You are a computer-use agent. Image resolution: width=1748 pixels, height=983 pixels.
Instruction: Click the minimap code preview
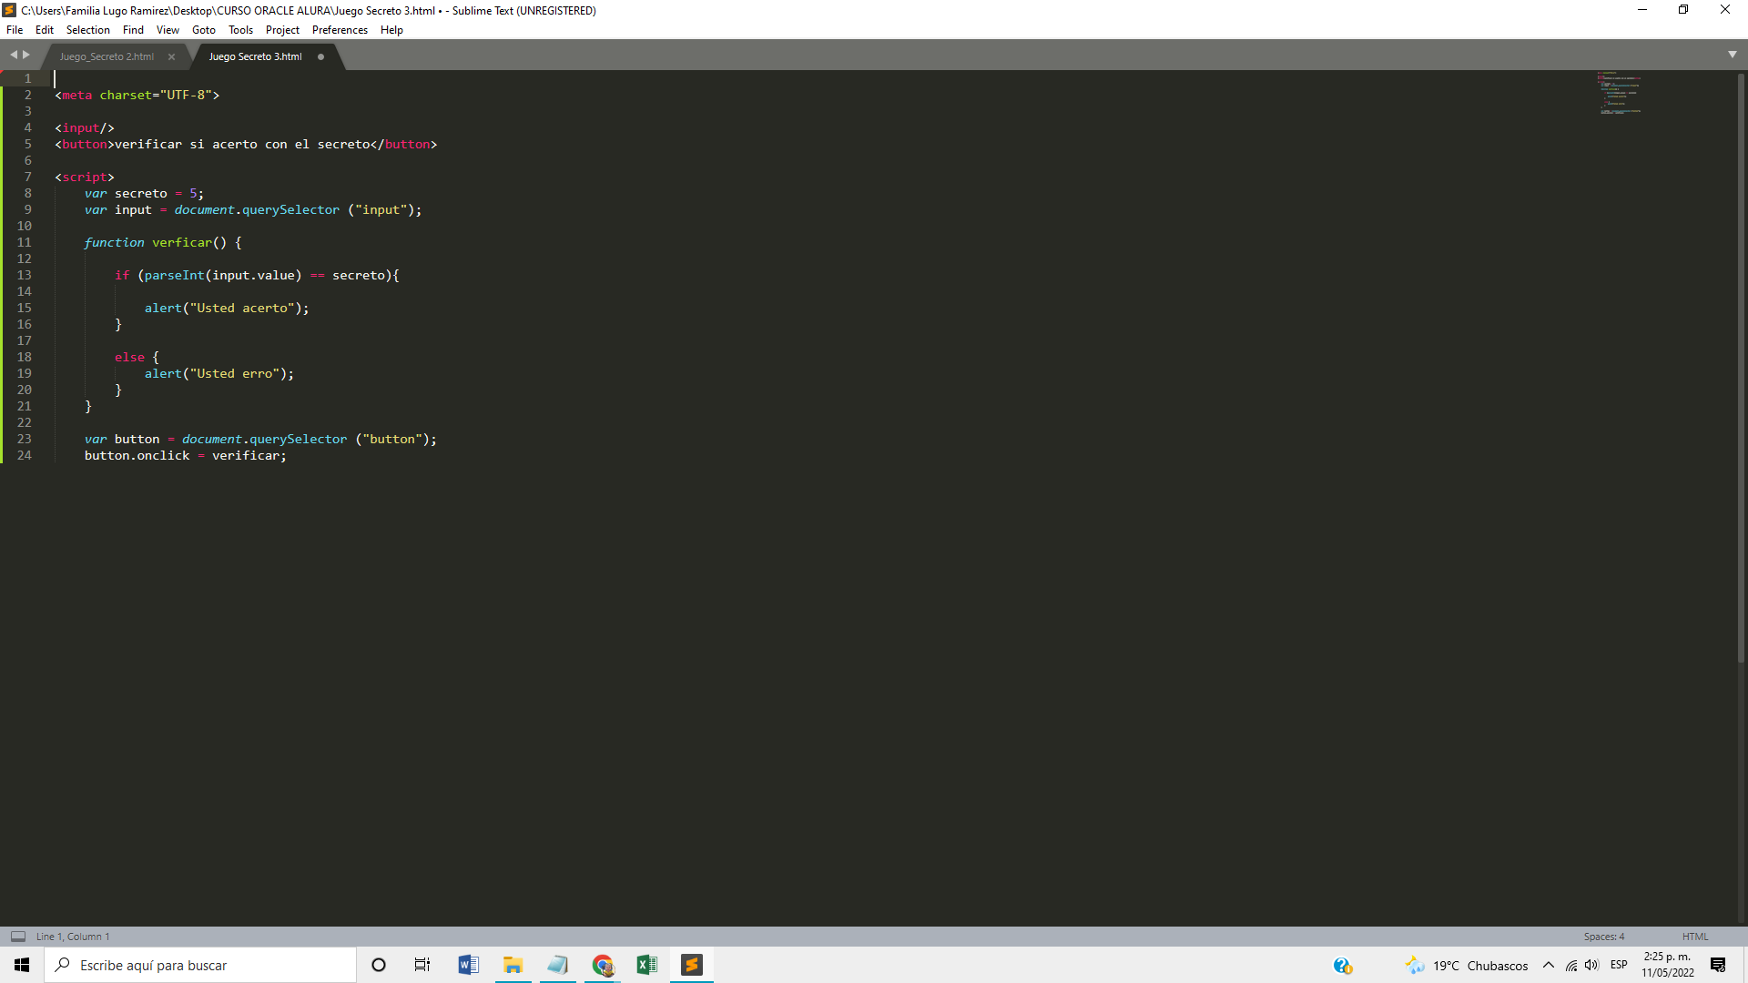point(1619,93)
